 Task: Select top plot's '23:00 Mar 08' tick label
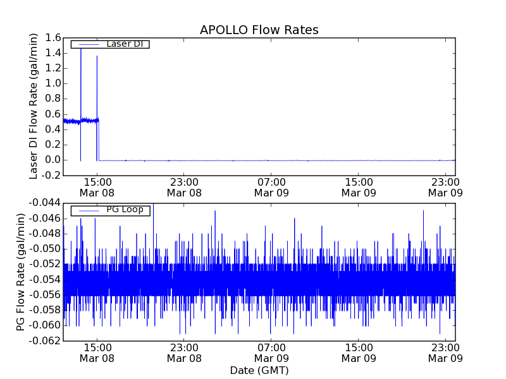(184, 187)
